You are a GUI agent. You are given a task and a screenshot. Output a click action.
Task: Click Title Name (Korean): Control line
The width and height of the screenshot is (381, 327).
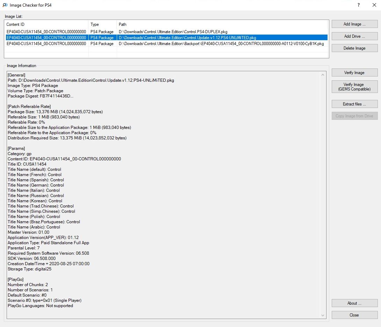(35, 201)
